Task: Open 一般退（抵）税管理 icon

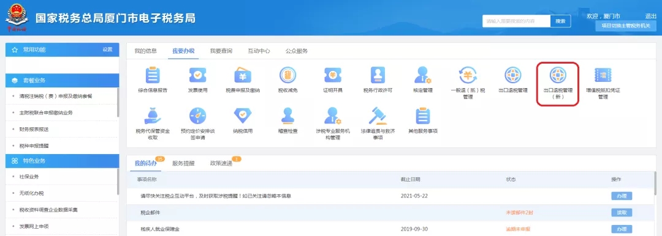Action: click(x=468, y=75)
